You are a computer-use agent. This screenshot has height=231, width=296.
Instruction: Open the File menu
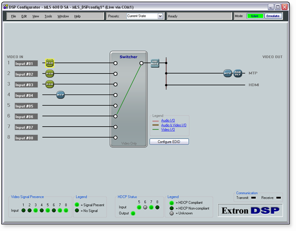pos(14,16)
